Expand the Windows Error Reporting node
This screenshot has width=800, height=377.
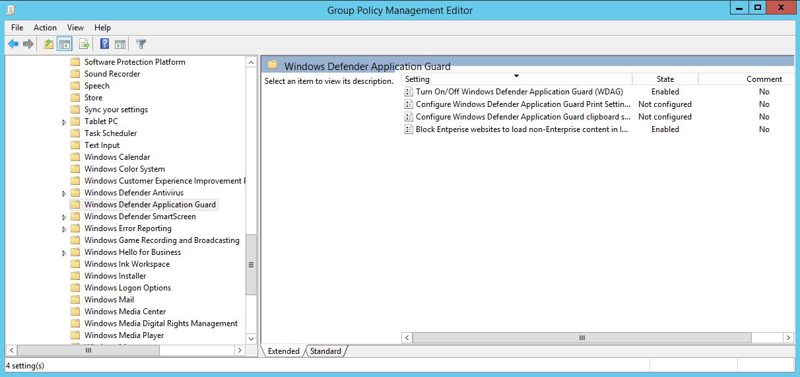(x=64, y=229)
